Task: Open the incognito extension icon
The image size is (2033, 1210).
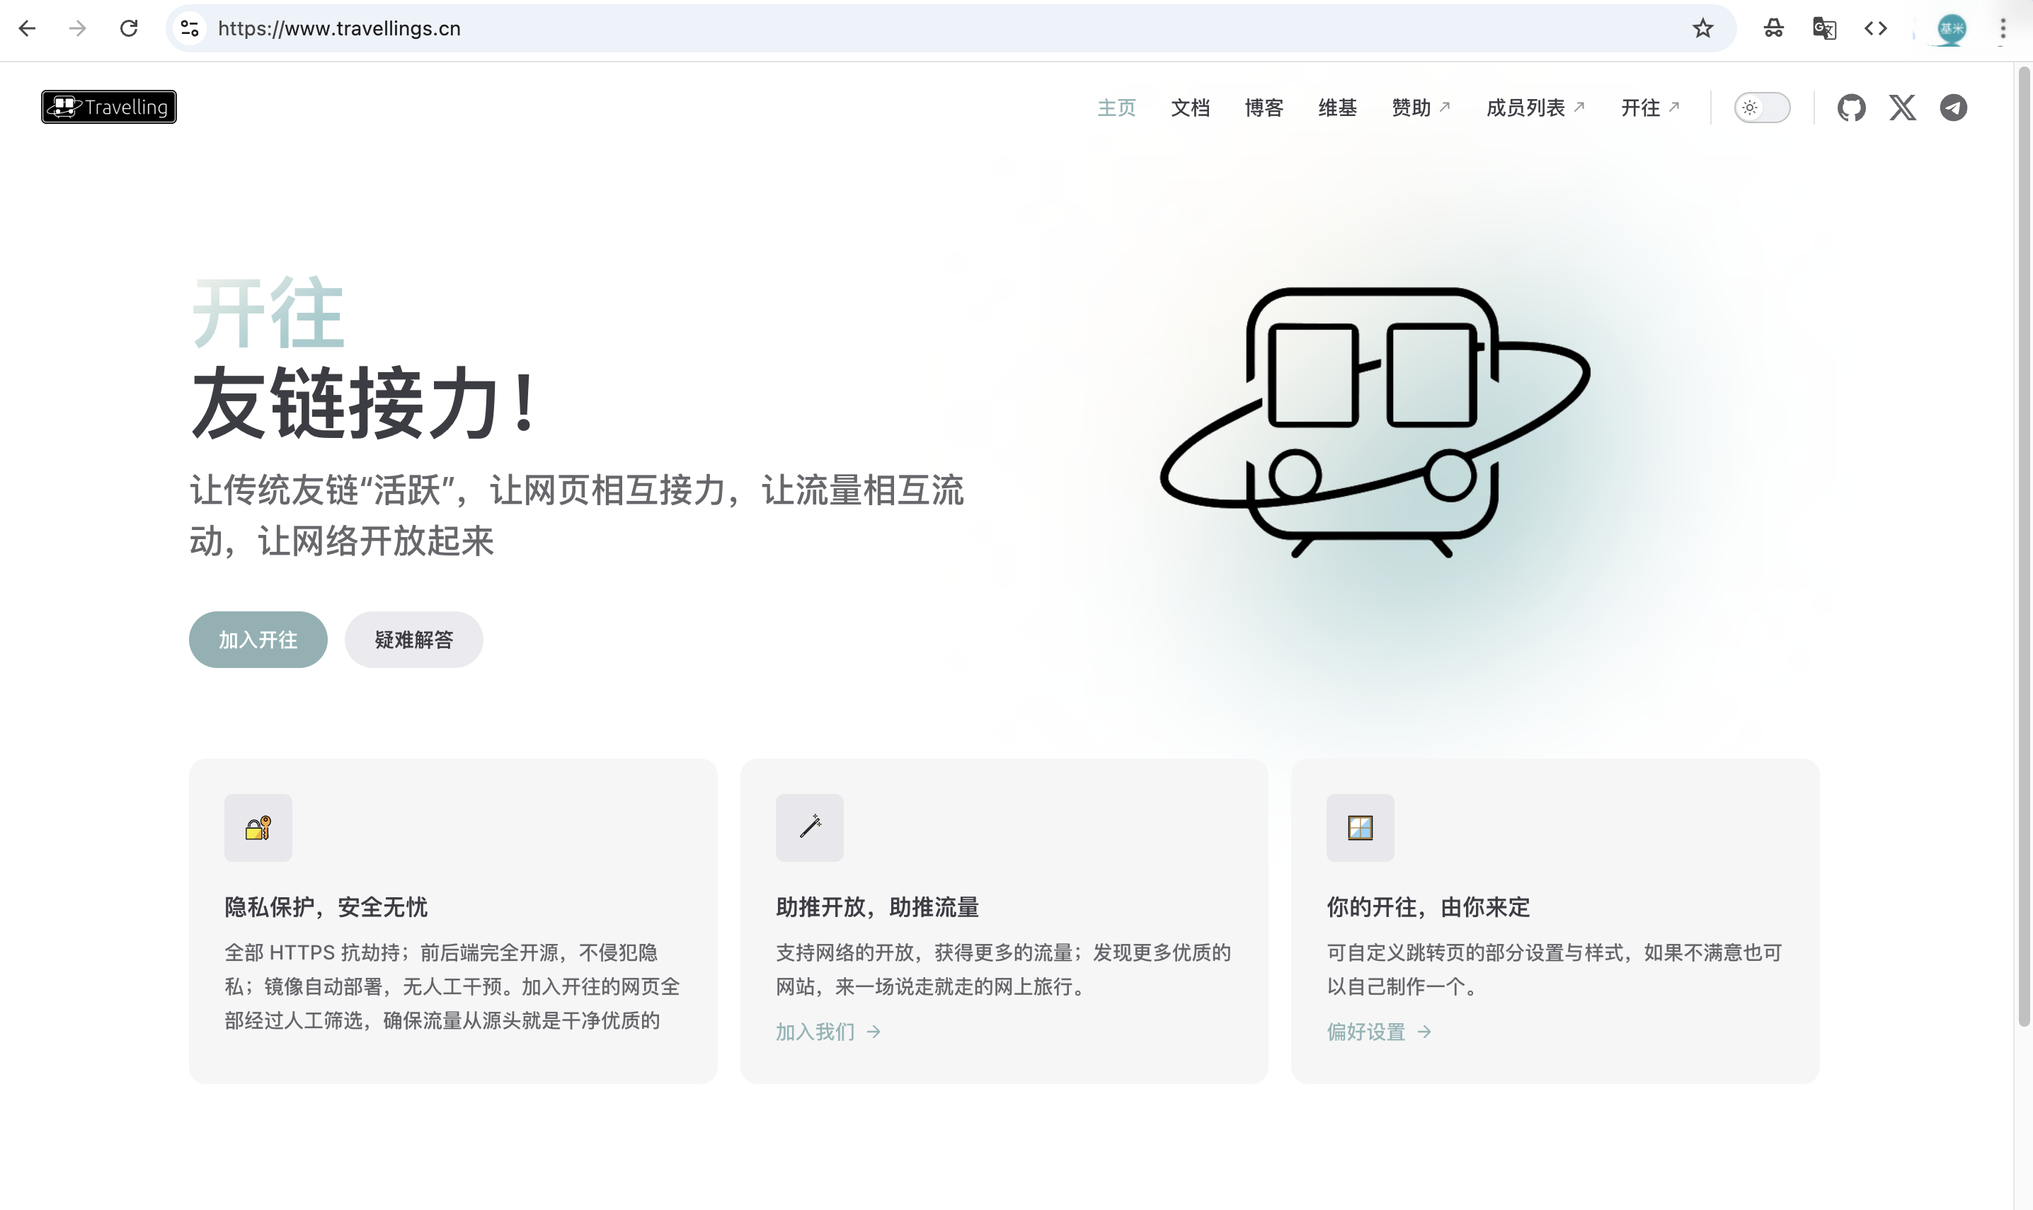Action: 1773,28
